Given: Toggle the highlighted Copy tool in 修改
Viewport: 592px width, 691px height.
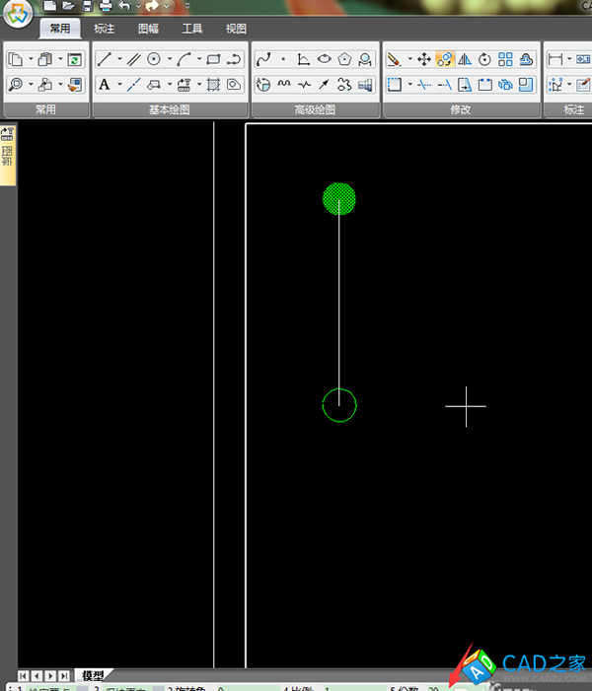Looking at the screenshot, I should tap(444, 60).
